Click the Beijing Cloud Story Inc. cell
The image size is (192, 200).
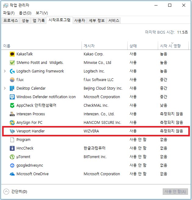coord(103,88)
